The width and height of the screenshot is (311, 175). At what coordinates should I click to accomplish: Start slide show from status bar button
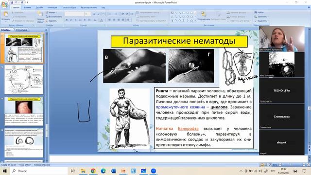click(270, 165)
